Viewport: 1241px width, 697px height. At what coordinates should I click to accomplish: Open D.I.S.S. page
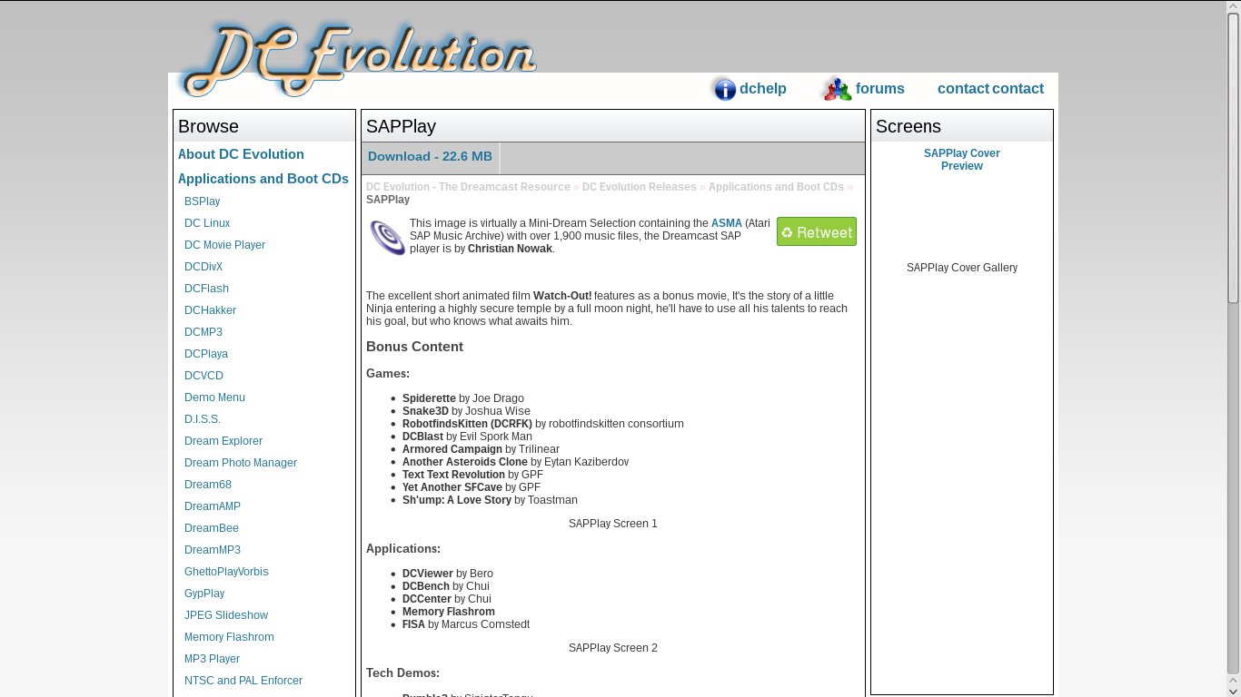point(203,419)
